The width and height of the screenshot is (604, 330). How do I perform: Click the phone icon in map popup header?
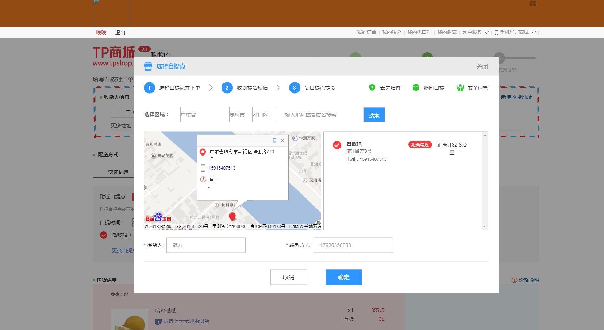coord(274,140)
